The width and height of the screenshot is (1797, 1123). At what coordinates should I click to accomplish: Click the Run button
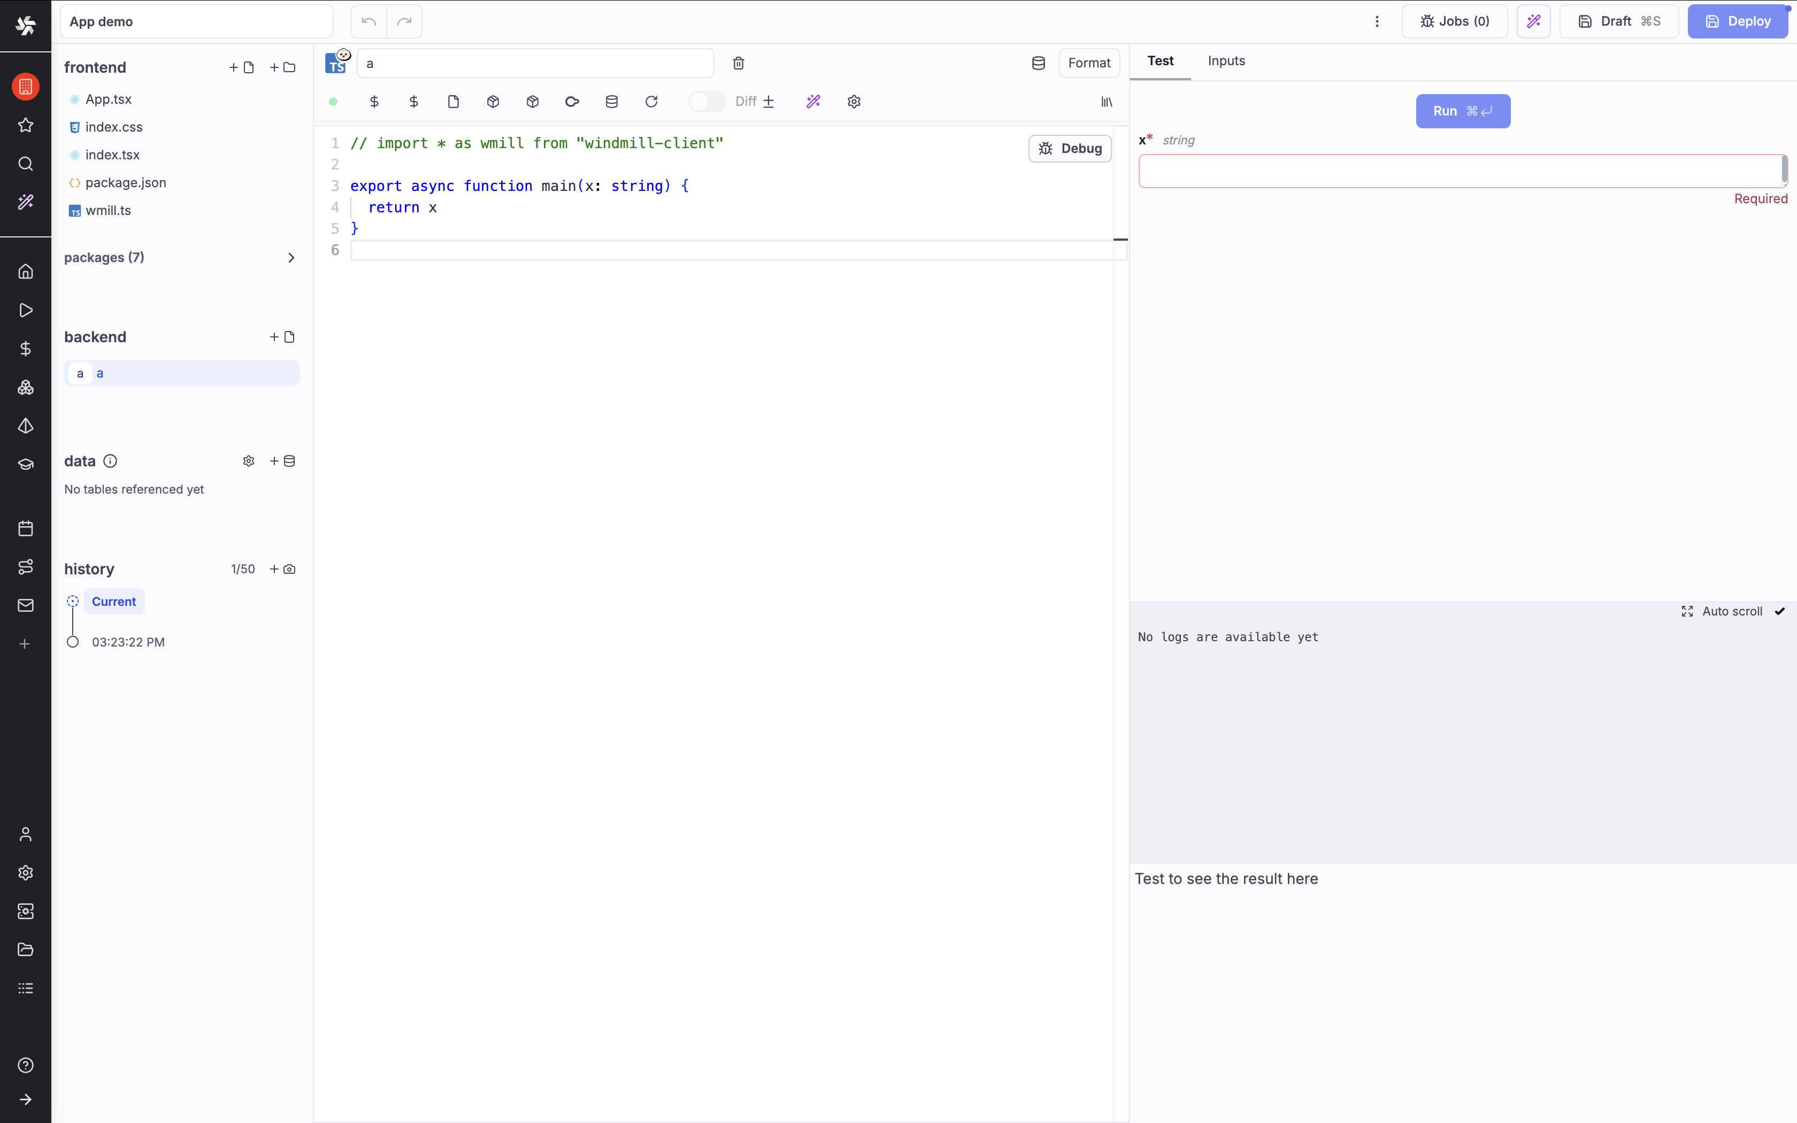(x=1462, y=111)
